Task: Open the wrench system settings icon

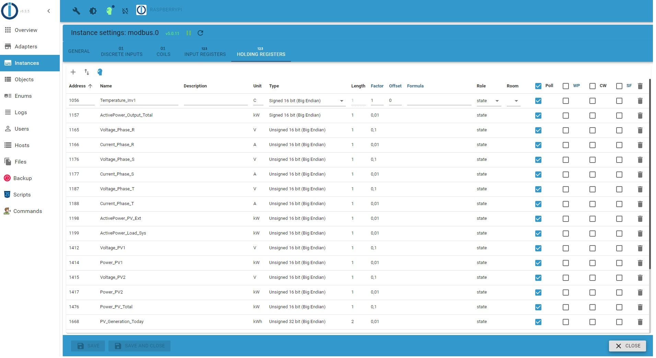Action: click(76, 11)
